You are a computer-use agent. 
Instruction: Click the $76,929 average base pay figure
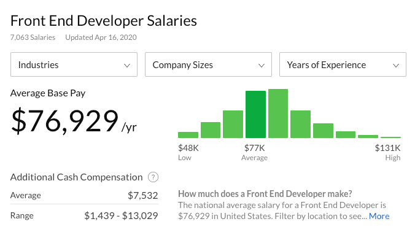tap(64, 121)
